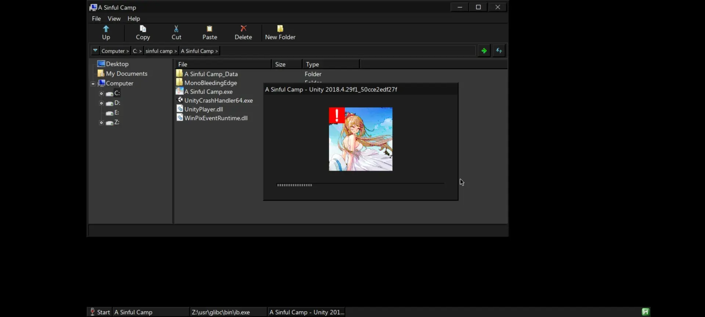Click the Unity splash anime artwork

[361, 139]
